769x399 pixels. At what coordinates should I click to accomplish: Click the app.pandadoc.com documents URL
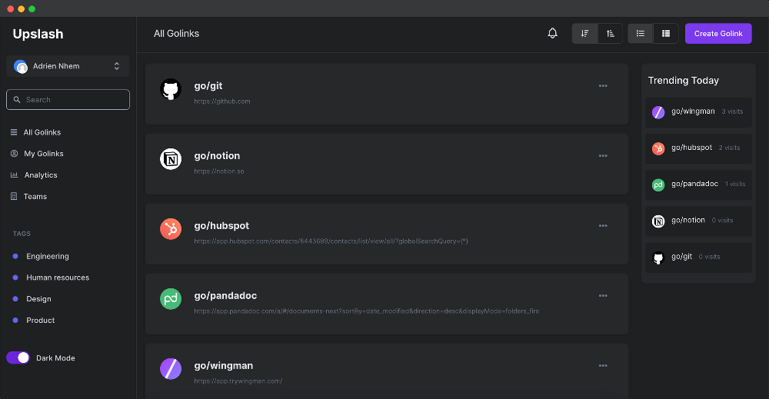pos(367,311)
